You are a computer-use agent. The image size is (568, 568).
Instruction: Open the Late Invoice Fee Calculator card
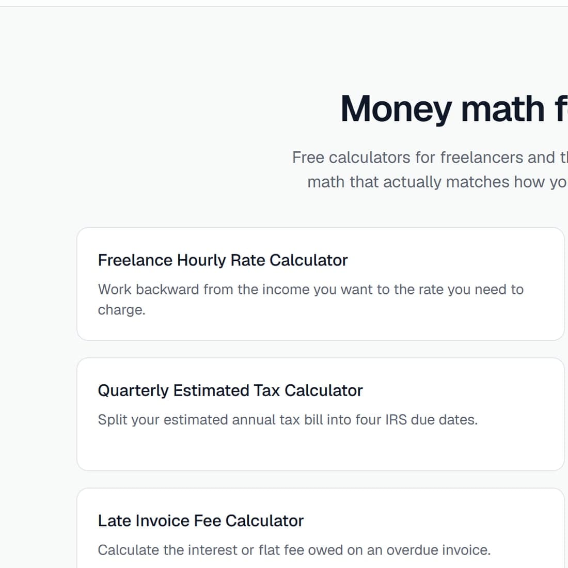pyautogui.click(x=321, y=528)
